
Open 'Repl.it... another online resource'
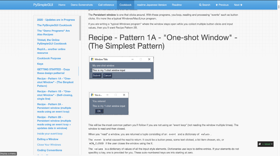click(51, 51)
